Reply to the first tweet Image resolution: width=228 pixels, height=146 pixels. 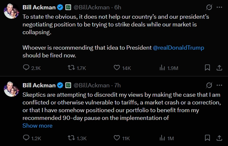click(x=26, y=68)
